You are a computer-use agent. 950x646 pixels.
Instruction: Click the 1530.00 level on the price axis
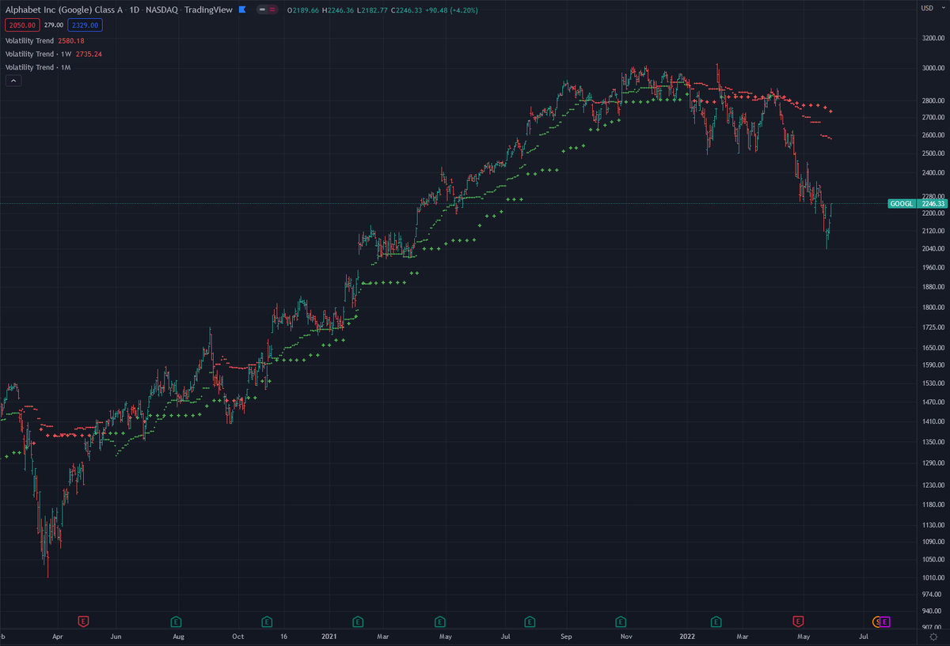tap(933, 383)
